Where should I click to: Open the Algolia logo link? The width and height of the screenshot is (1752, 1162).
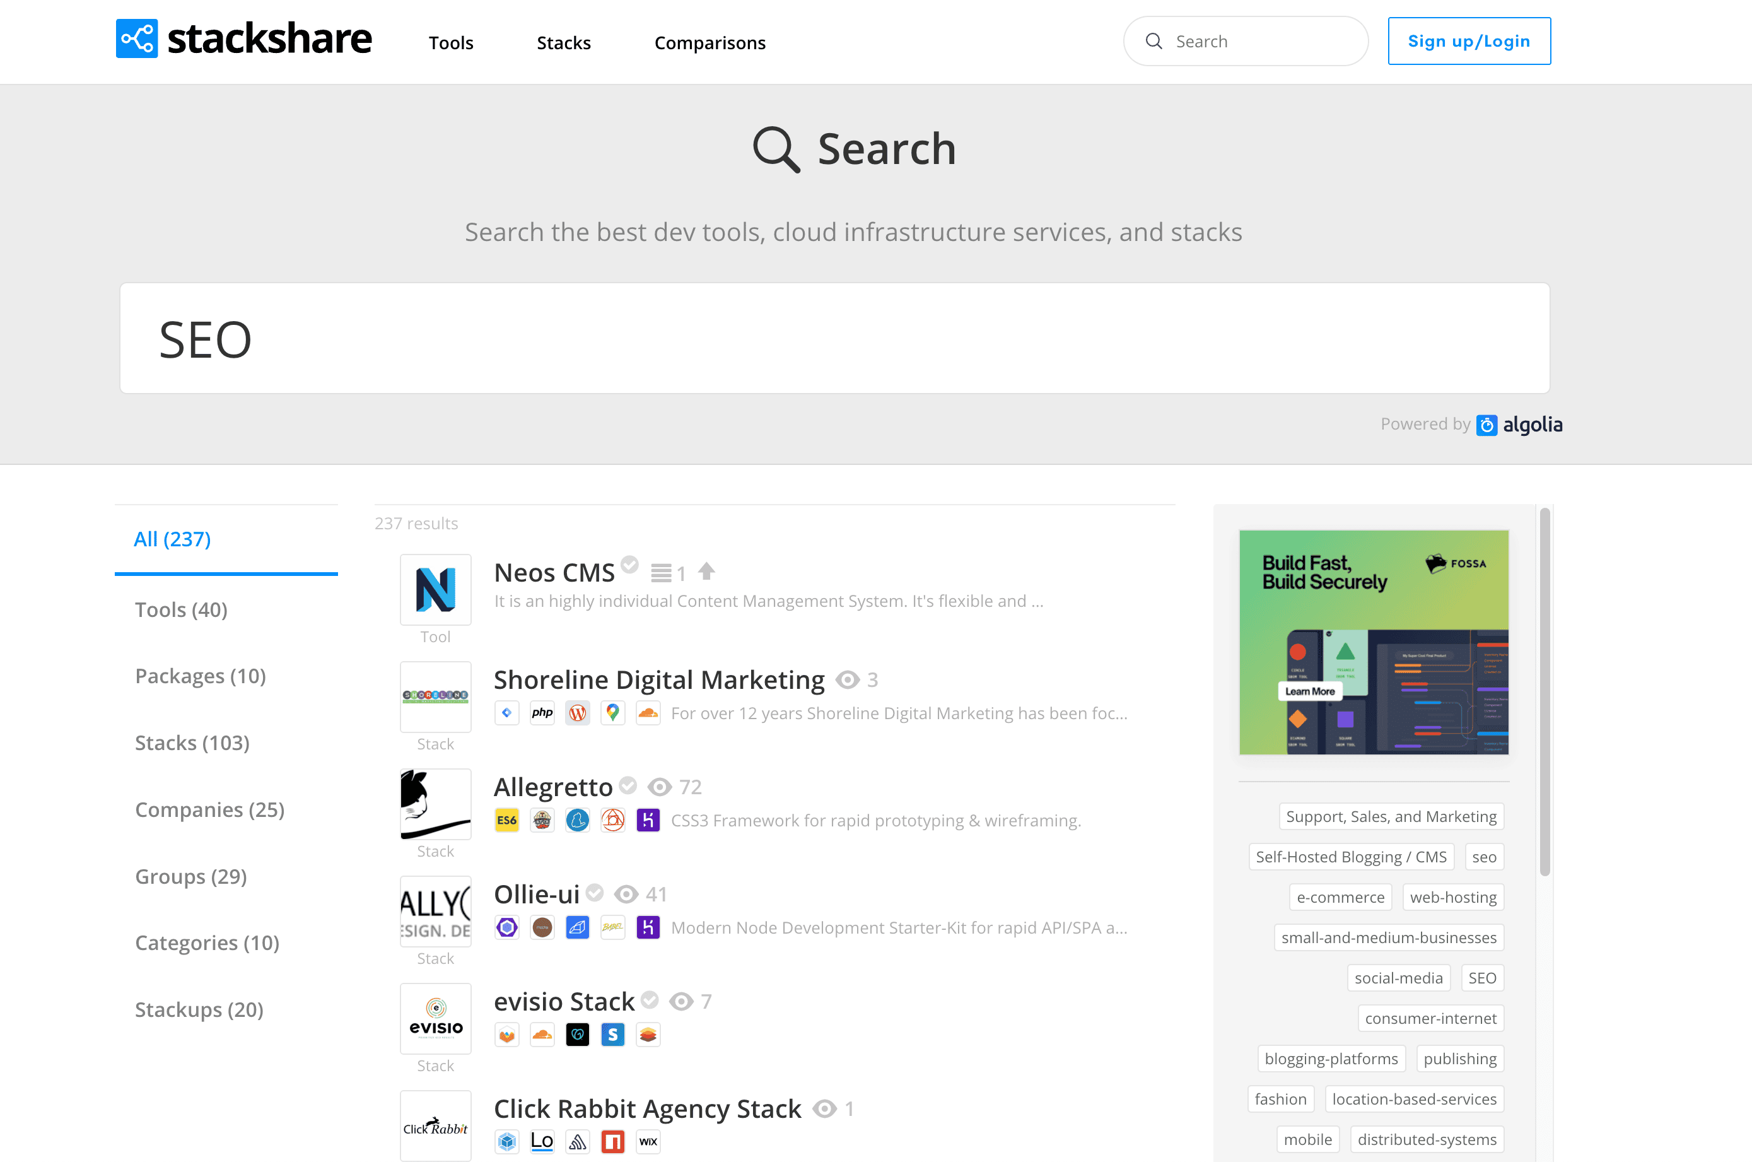coord(1519,425)
